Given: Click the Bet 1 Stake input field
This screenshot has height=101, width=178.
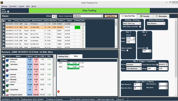Looking at the screenshot, I should 130,38.
